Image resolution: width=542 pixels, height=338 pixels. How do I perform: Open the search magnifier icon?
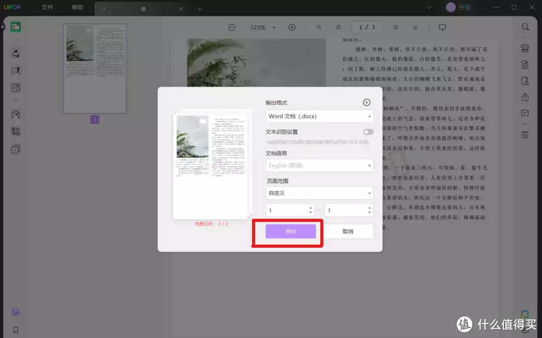coord(525,27)
